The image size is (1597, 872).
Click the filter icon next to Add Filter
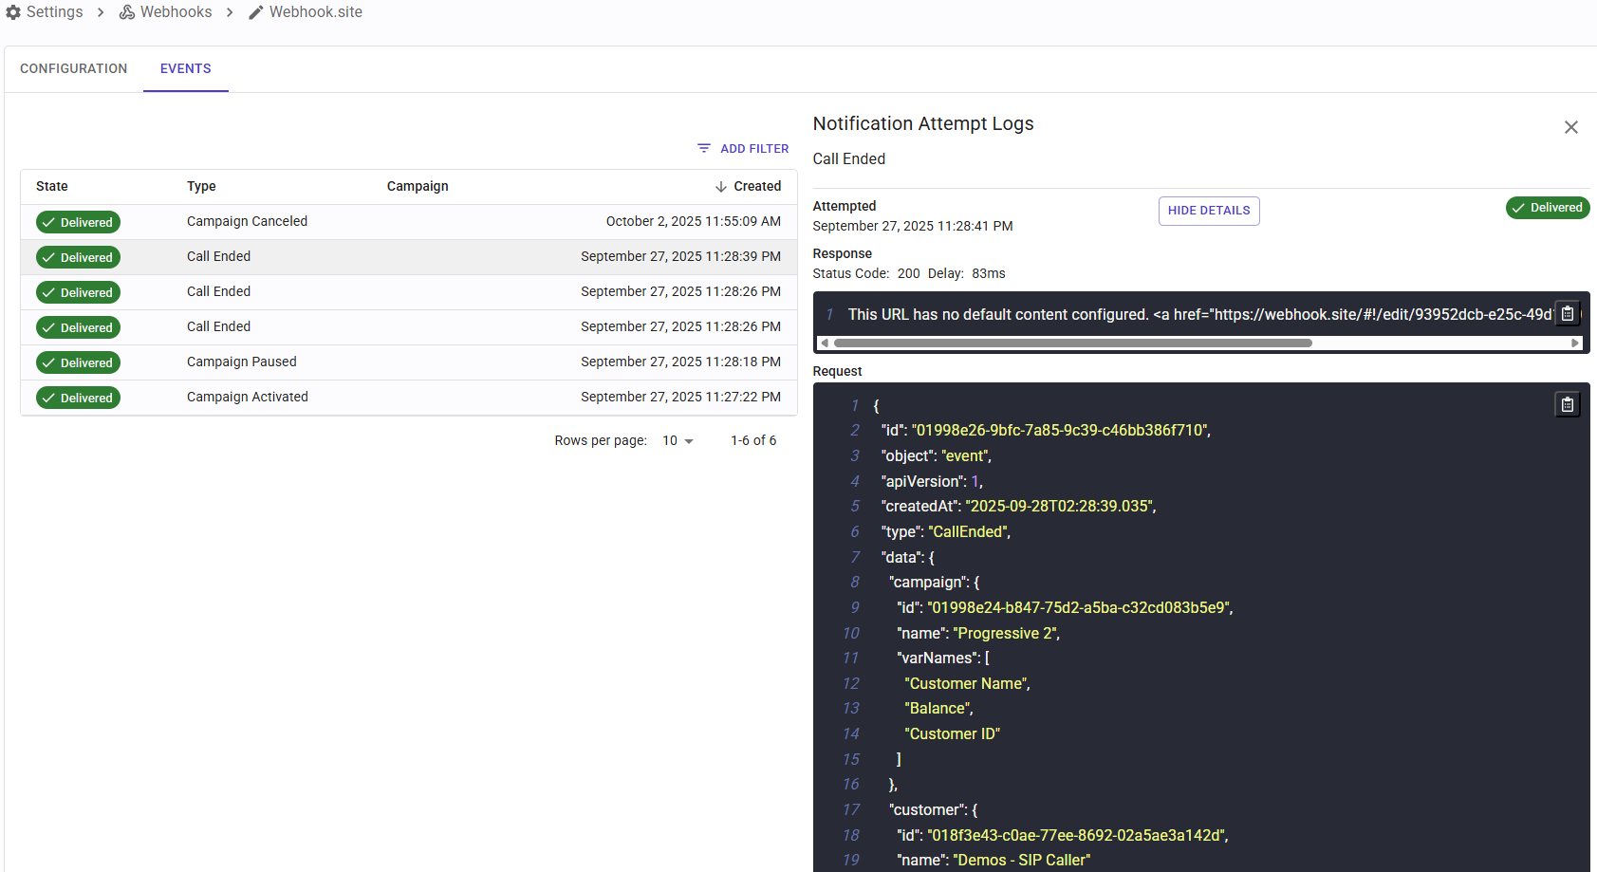[x=704, y=149]
